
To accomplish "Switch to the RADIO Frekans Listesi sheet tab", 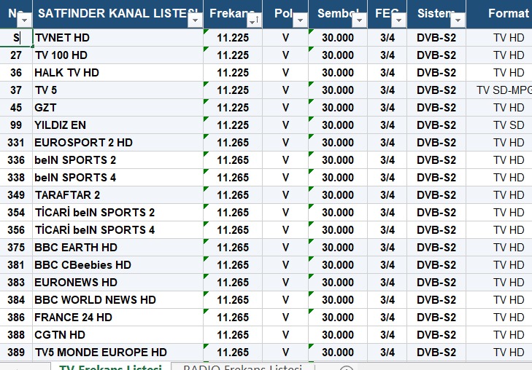I will tap(242, 367).
